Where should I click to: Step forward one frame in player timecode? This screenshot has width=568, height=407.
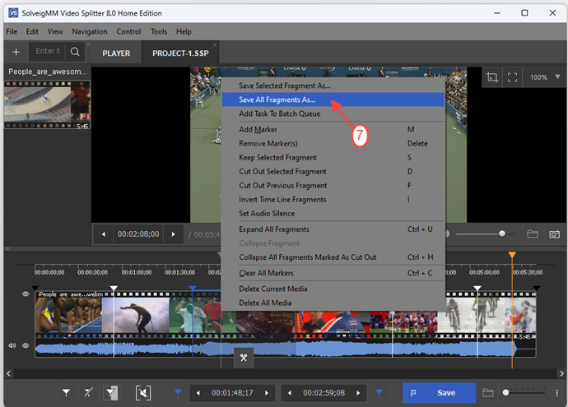tap(173, 234)
